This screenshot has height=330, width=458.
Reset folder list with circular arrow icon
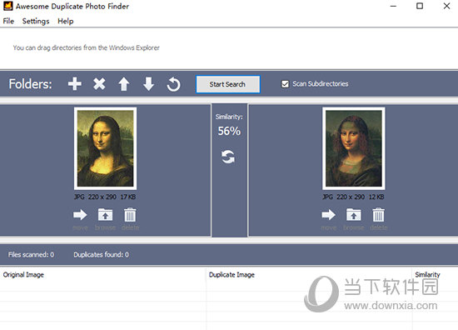pos(173,84)
